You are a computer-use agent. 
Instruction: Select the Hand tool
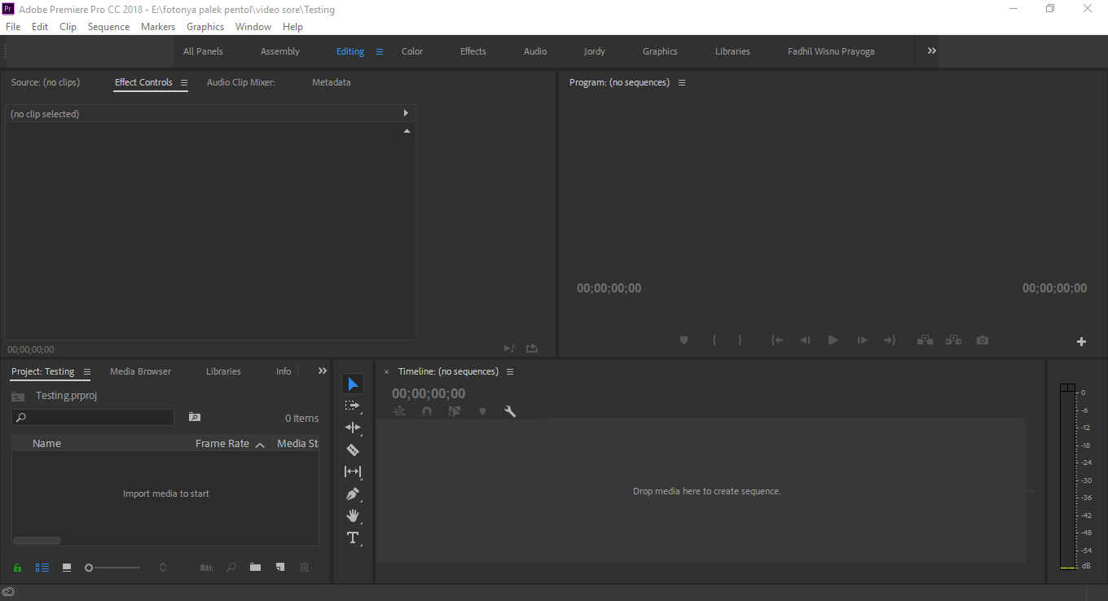(353, 515)
